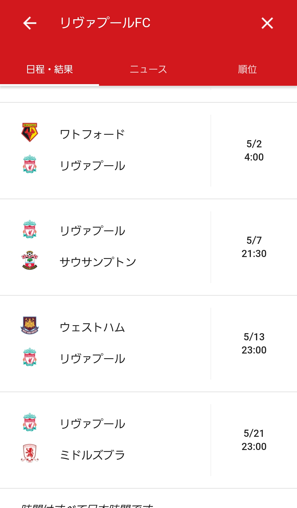
Task: Tap the Middlesbrough club crest
Action: (30, 453)
